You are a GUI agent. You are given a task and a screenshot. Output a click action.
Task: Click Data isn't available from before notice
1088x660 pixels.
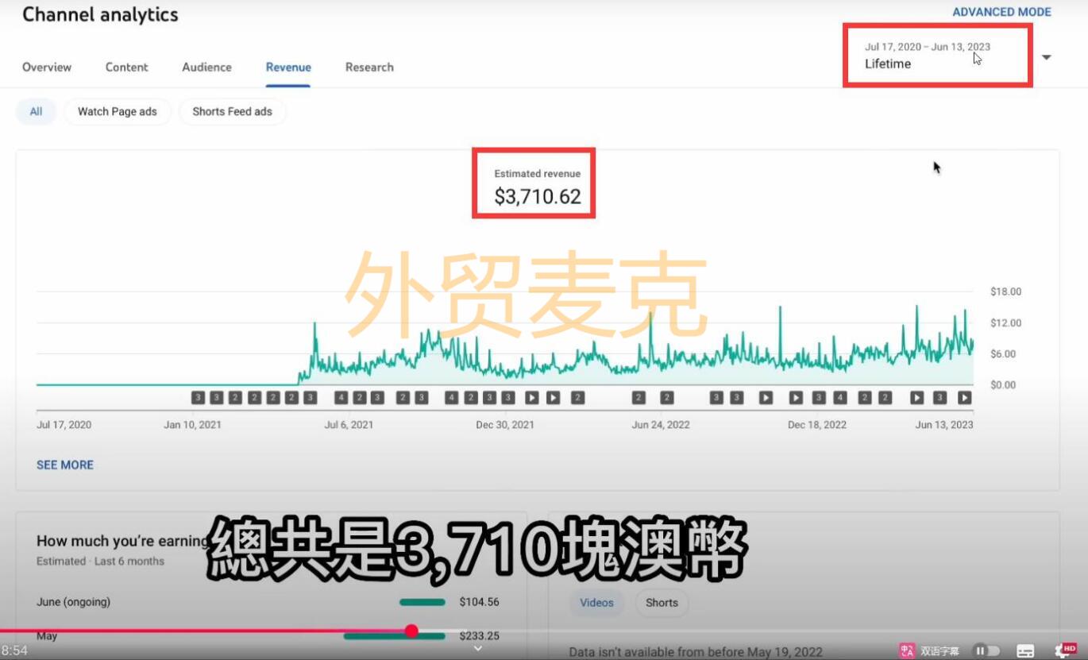coord(696,652)
